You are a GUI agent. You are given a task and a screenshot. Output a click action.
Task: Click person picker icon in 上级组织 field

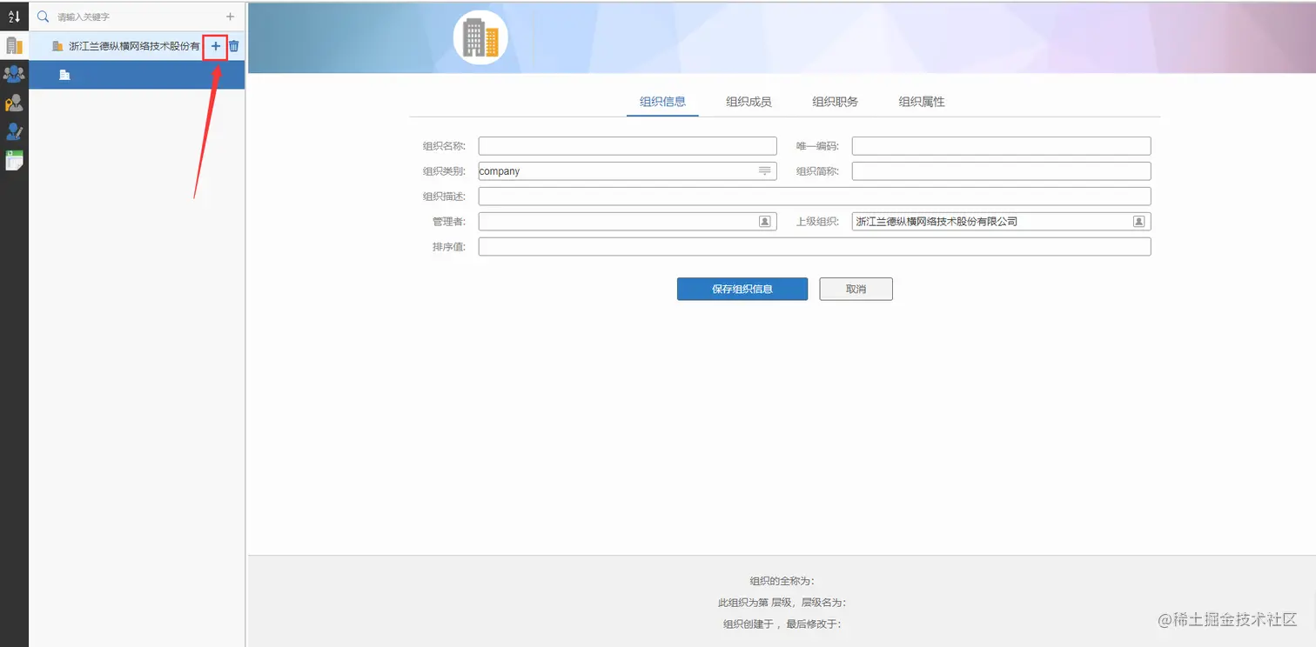1138,222
